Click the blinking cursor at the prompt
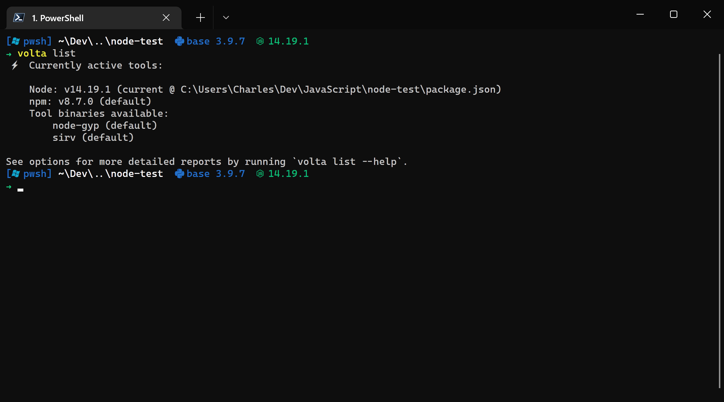 20,189
